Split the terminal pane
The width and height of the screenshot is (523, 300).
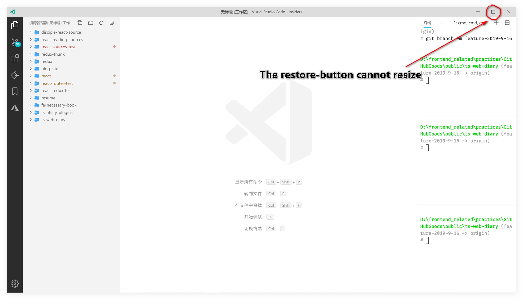pos(507,23)
